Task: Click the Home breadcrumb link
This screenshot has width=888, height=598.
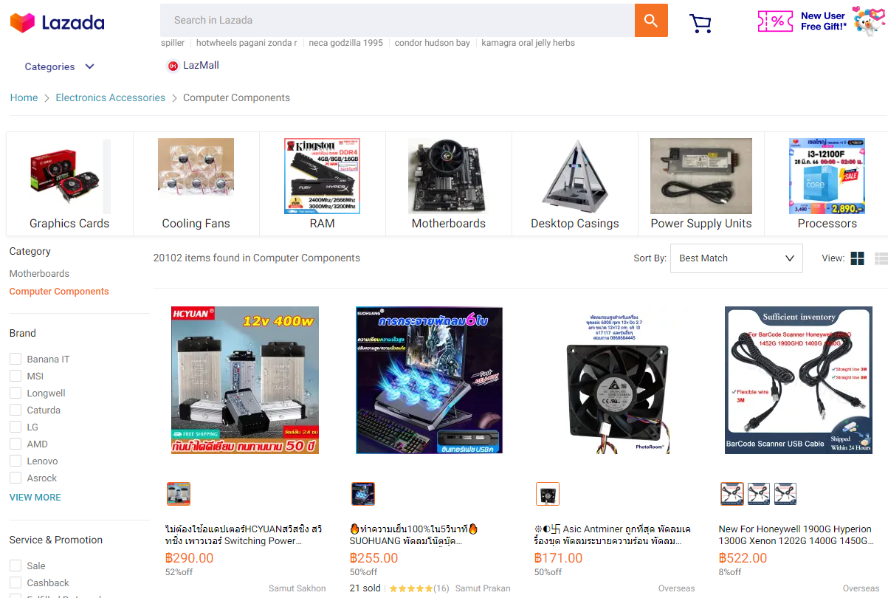Action: [24, 97]
